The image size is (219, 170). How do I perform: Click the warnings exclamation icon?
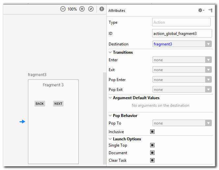pyautogui.click(x=102, y=9)
